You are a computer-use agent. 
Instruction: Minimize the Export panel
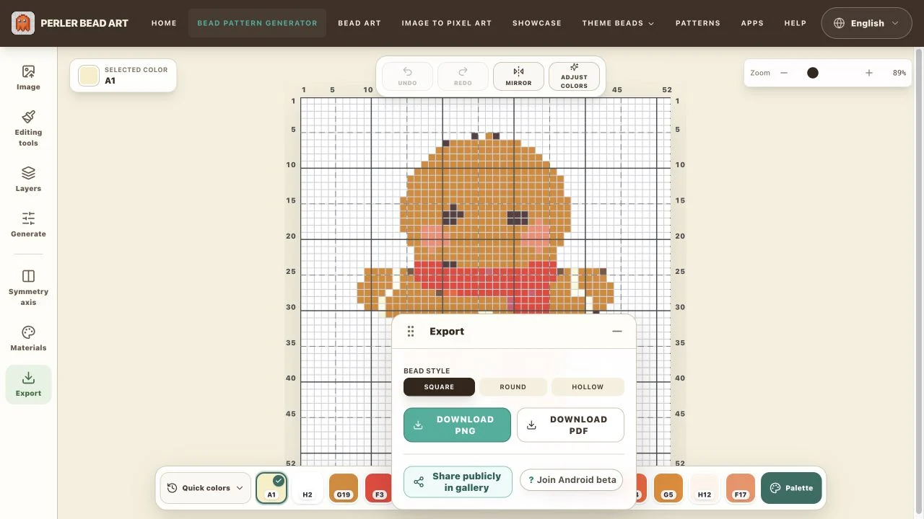point(617,332)
